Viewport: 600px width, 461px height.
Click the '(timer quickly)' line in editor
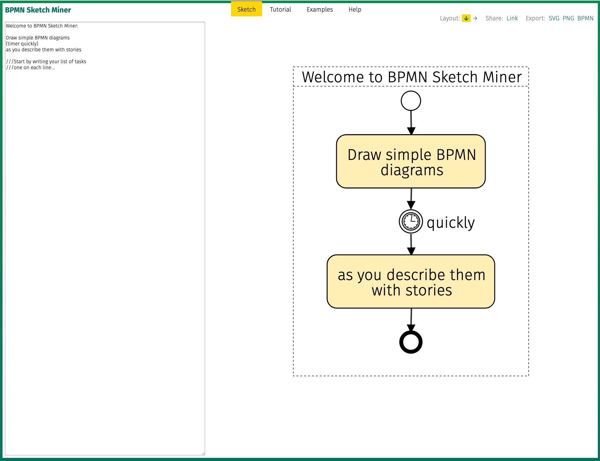click(x=22, y=44)
